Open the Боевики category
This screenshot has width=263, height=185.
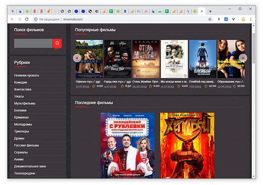[20, 110]
